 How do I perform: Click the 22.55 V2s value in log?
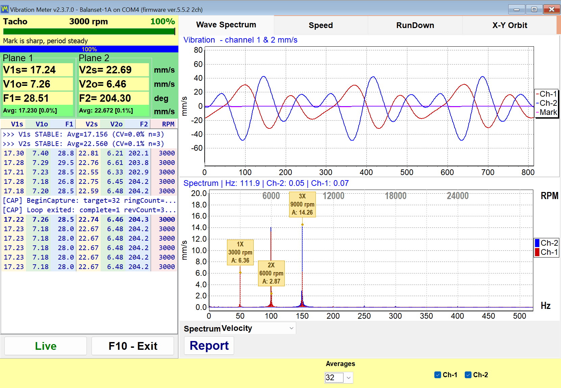point(88,172)
